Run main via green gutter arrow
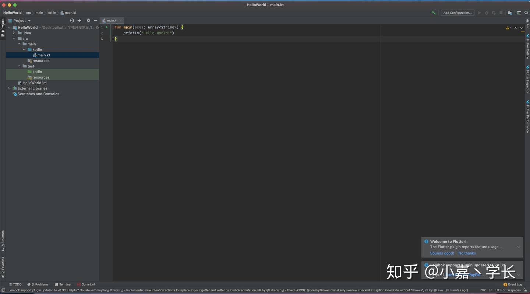This screenshot has width=530, height=294. click(106, 27)
